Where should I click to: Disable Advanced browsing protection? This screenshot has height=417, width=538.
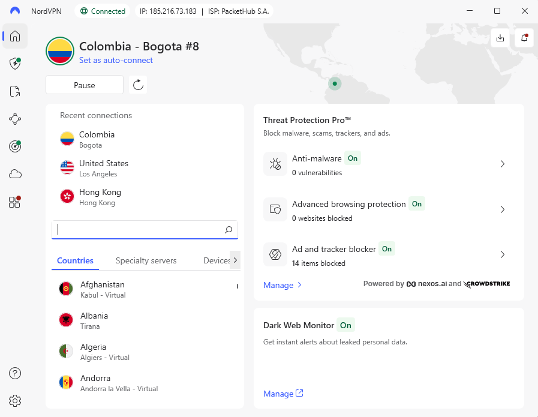click(417, 204)
